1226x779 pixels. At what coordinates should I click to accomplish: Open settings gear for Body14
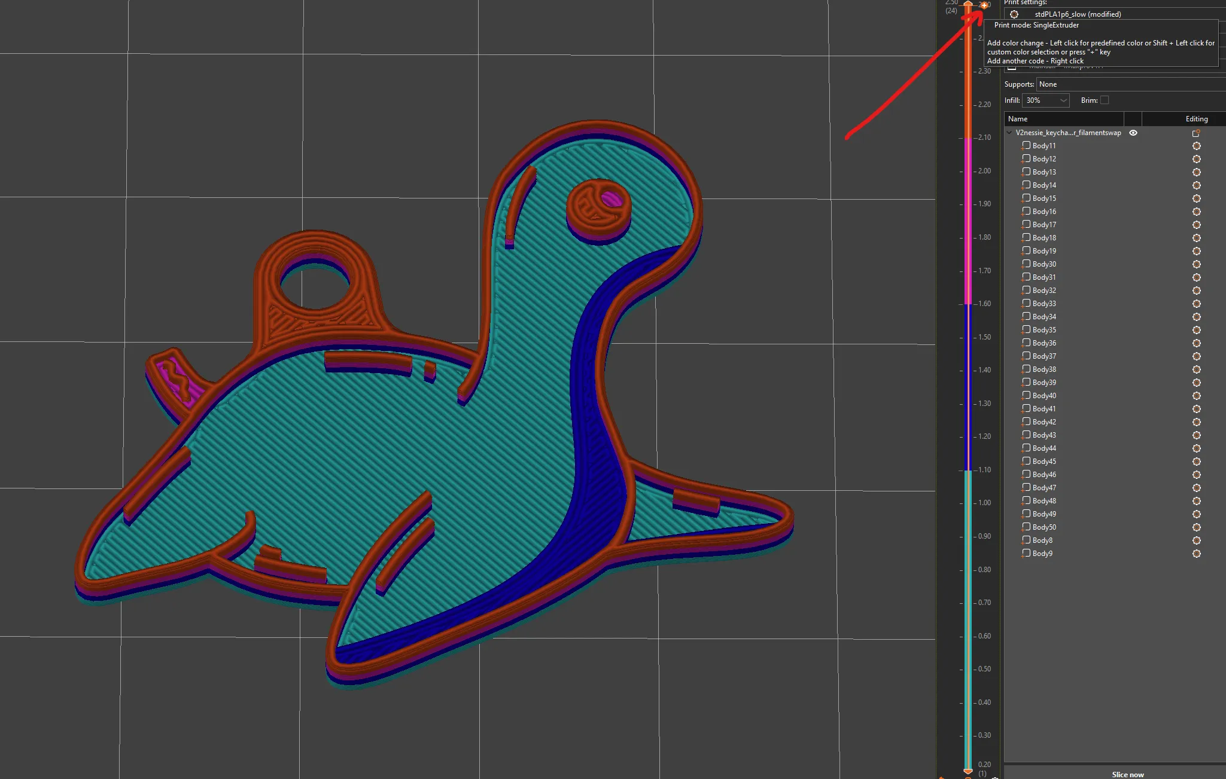click(1197, 185)
